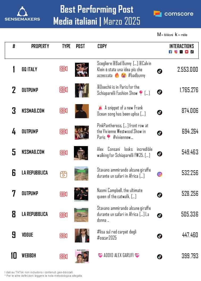Click the Frank Ocean snippet copy text

pyautogui.click(x=121, y=111)
